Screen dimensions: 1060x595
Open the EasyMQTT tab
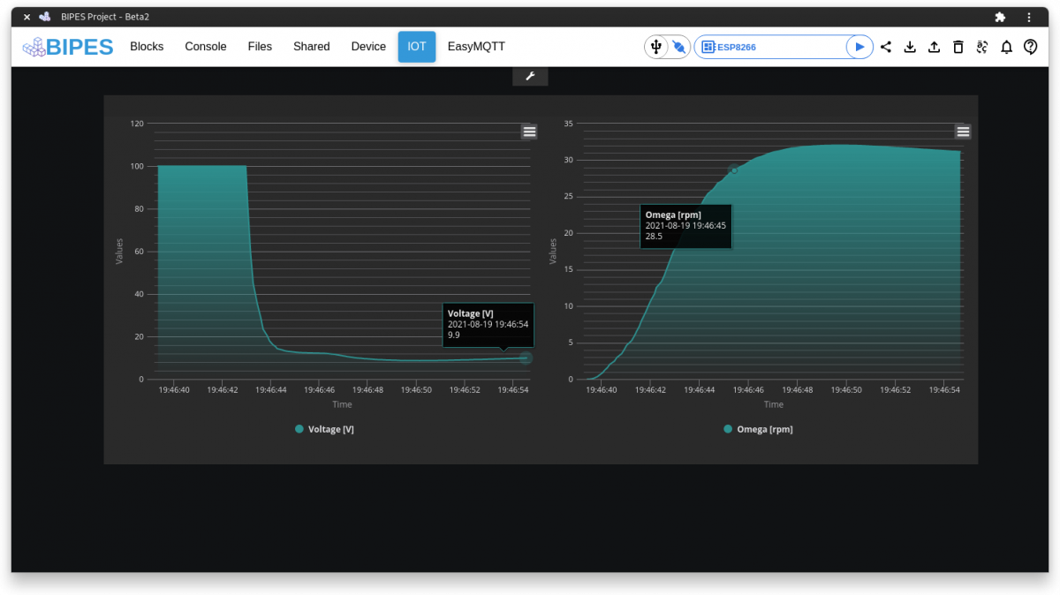tap(476, 46)
